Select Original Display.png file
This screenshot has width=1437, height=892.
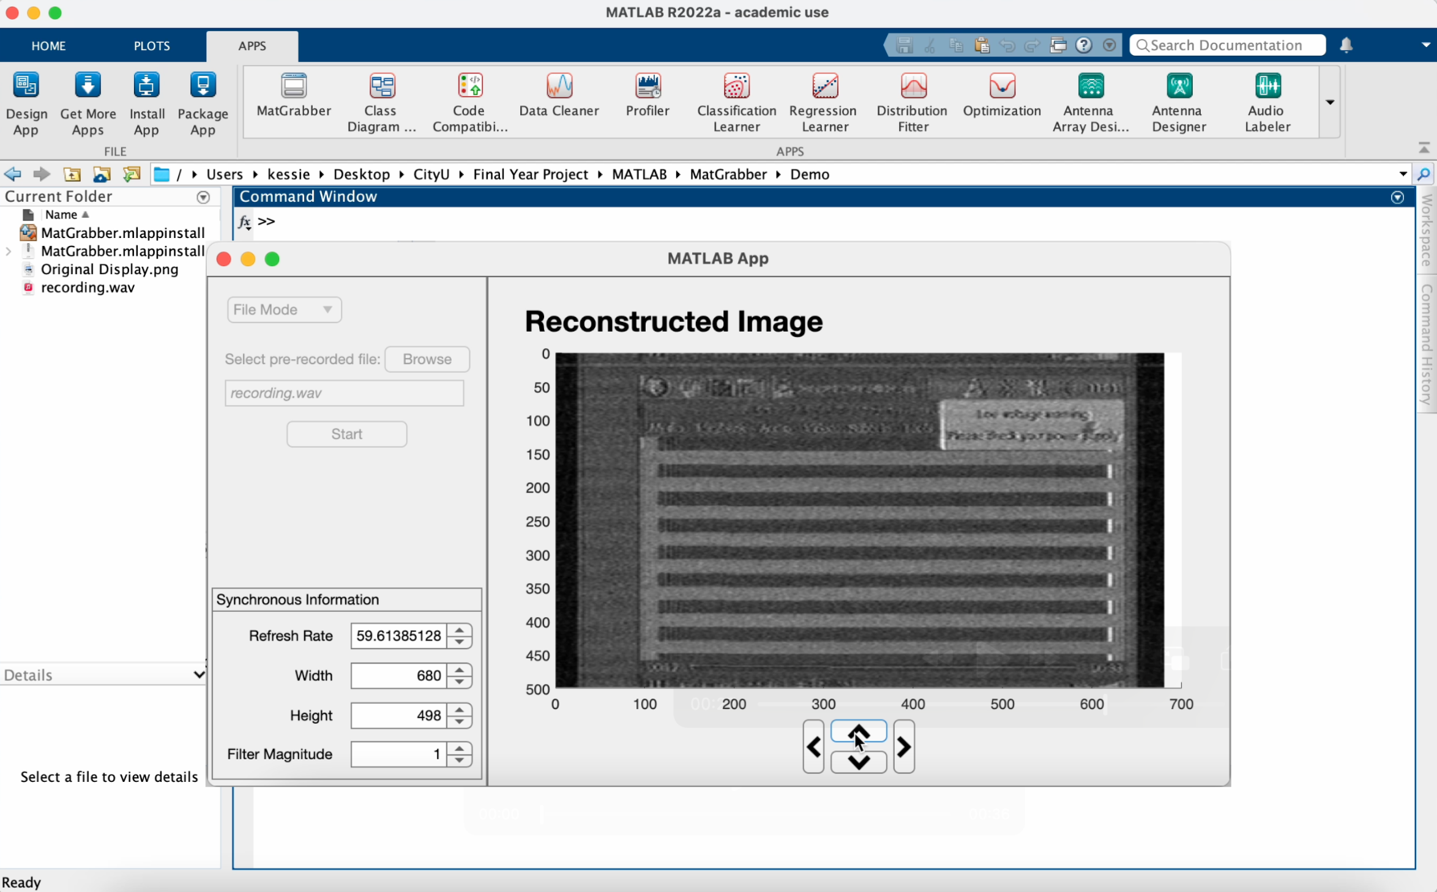[x=110, y=269]
